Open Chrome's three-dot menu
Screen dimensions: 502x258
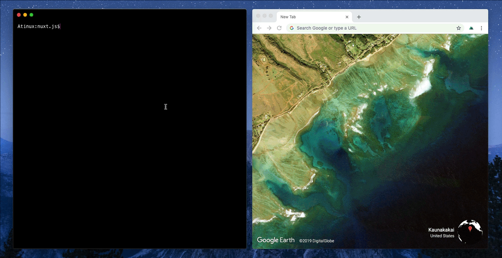[x=482, y=28]
